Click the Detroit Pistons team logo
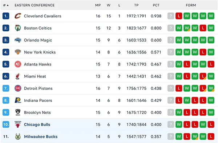The width and height of the screenshot is (218, 143). (x=18, y=88)
